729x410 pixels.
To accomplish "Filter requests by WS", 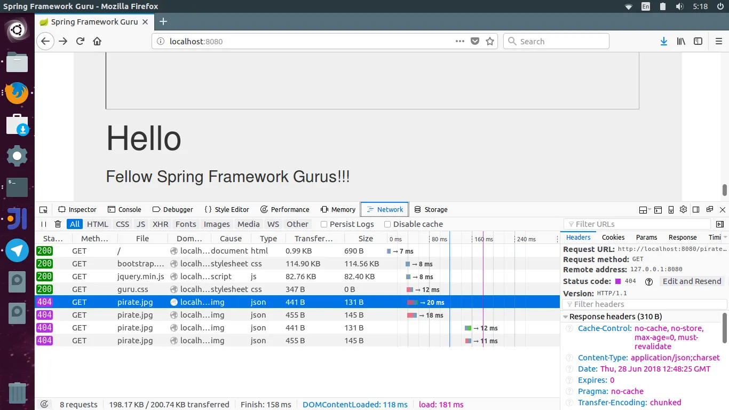I will 273,224.
